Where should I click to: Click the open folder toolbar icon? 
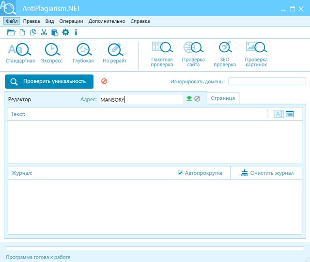(11, 32)
